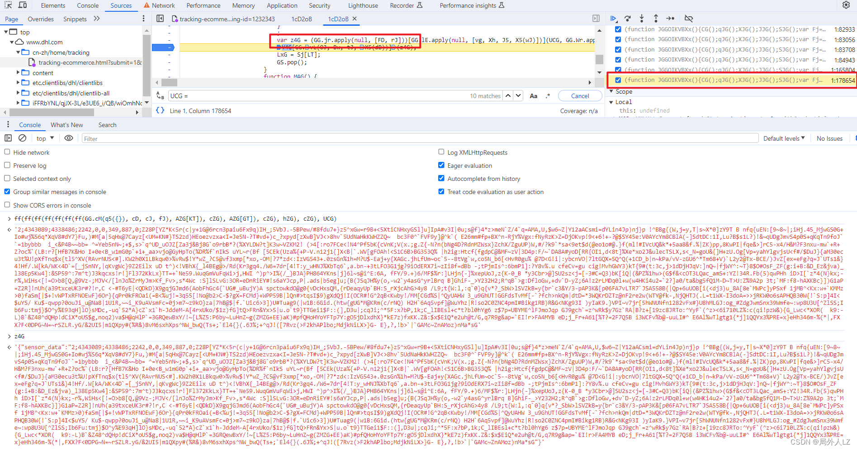857x450 pixels.
Task: Clear the console icon
Action: tap(22, 138)
